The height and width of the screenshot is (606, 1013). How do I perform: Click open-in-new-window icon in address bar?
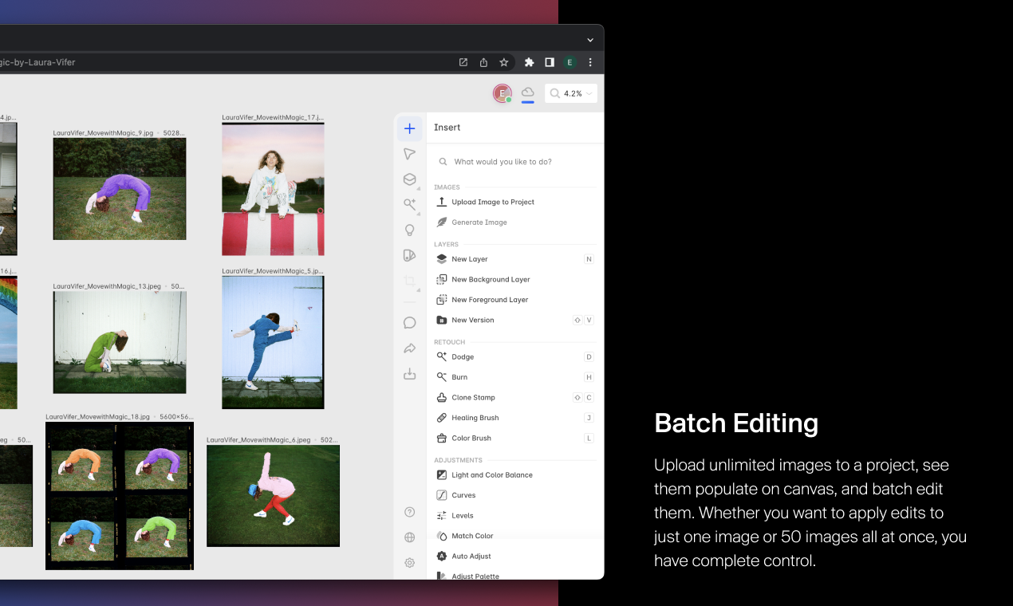(x=463, y=62)
